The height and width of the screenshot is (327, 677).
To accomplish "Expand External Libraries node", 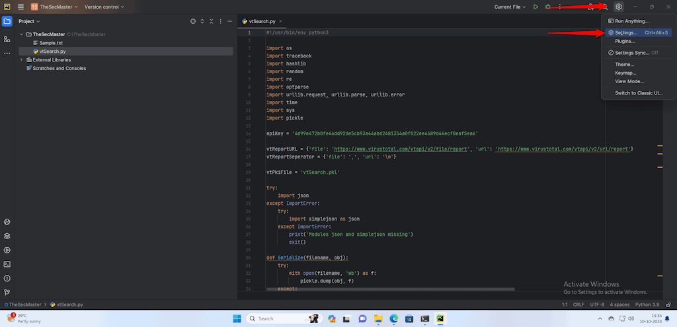I will click(x=22, y=60).
